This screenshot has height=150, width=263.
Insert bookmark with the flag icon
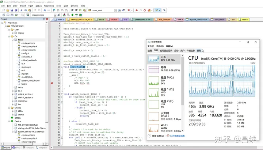[54, 10]
